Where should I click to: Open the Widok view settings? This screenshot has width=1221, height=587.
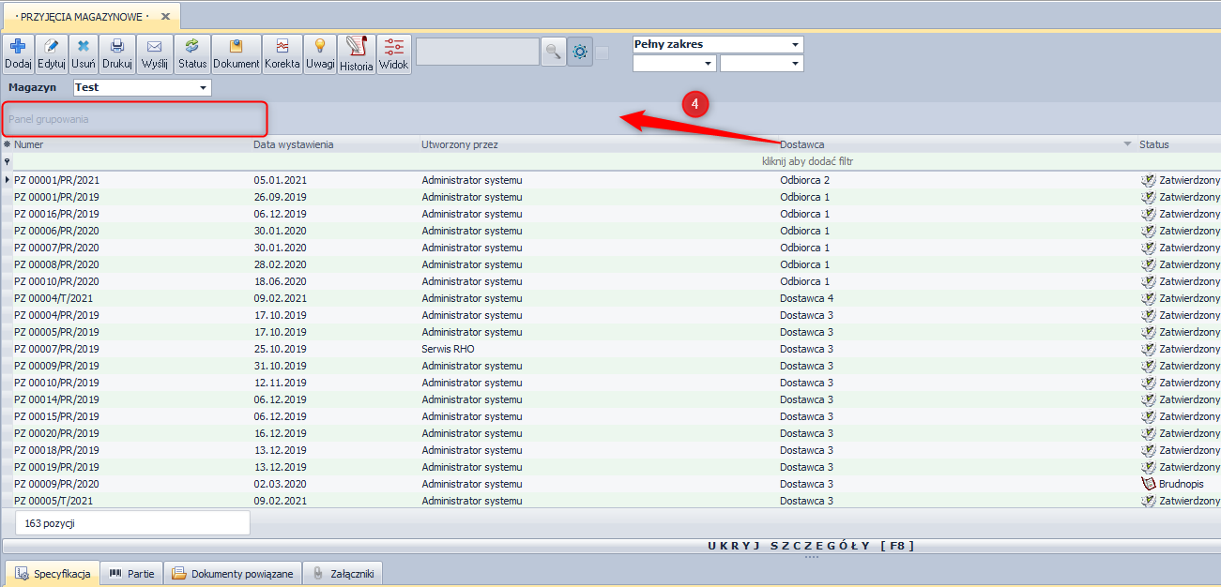[393, 46]
